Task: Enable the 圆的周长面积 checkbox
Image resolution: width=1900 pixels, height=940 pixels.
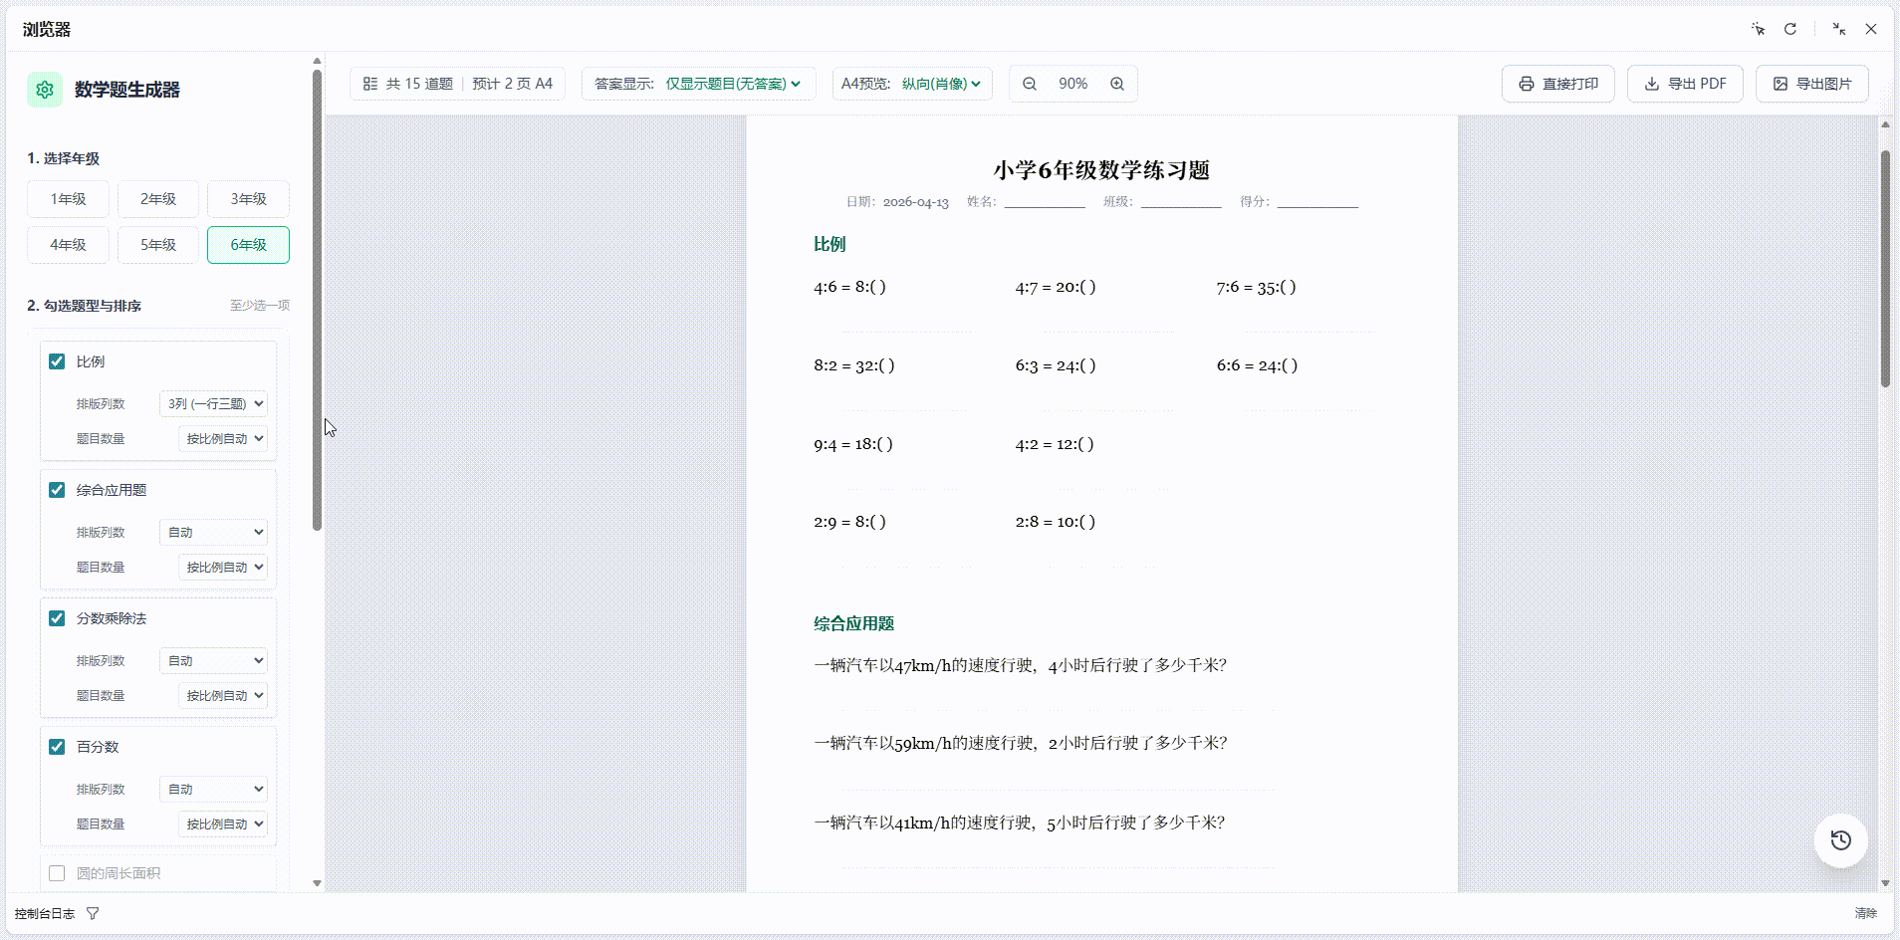Action: [57, 873]
